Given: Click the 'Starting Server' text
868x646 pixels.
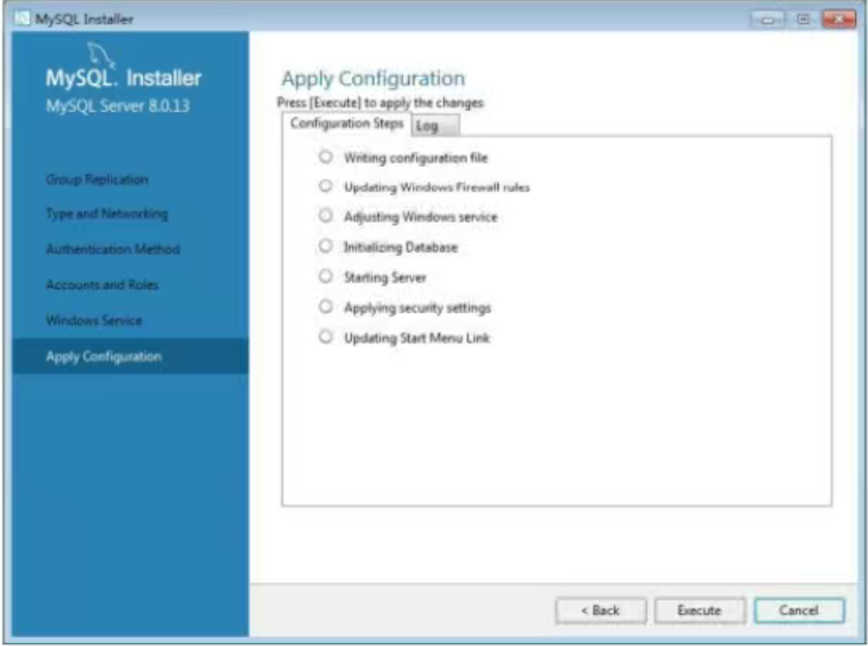Looking at the screenshot, I should point(385,278).
